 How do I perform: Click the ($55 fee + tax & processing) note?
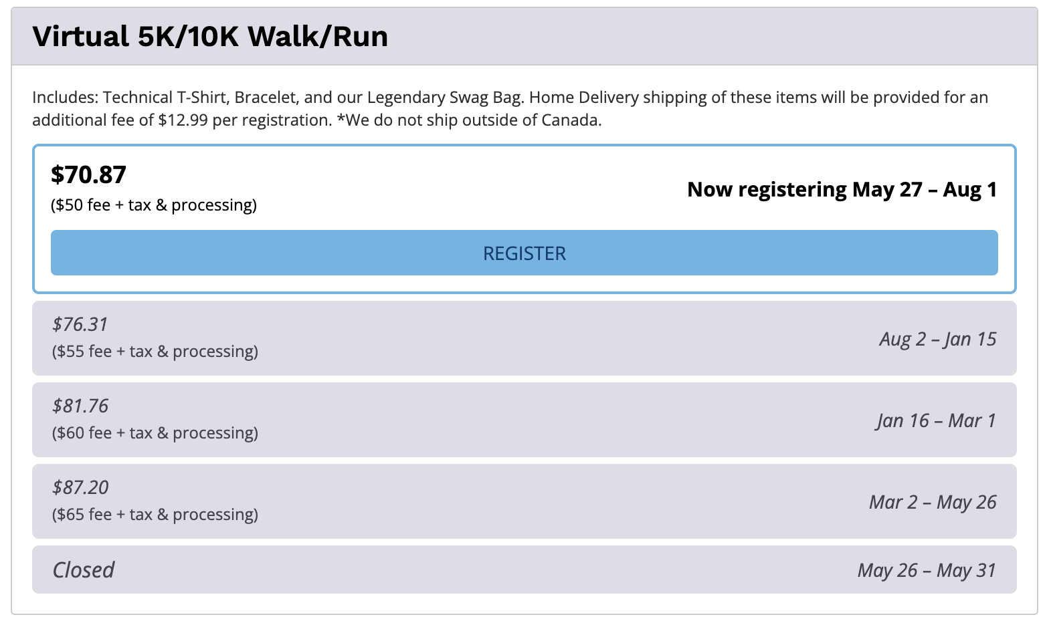pos(155,352)
